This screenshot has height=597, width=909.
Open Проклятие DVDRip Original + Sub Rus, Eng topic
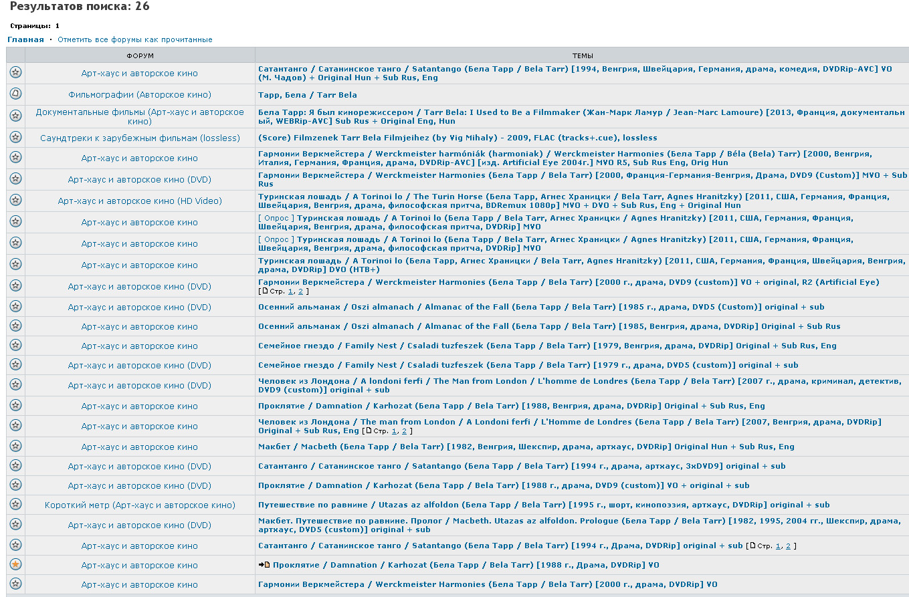click(x=512, y=406)
